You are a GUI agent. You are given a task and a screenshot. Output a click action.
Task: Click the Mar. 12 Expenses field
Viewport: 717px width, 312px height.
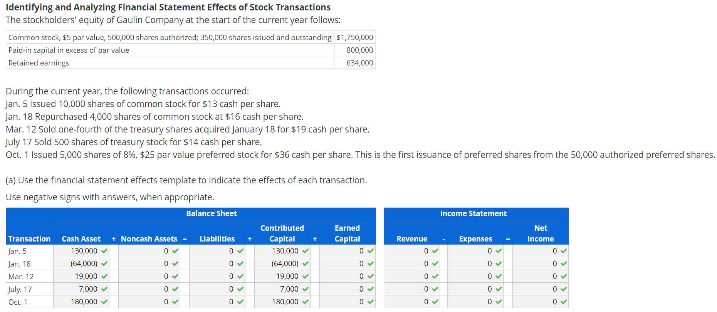475,276
